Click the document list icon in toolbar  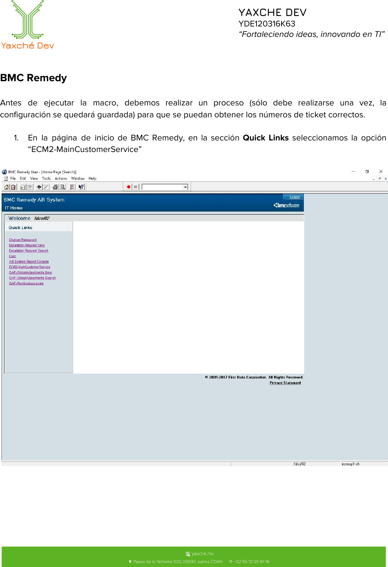pos(72,187)
